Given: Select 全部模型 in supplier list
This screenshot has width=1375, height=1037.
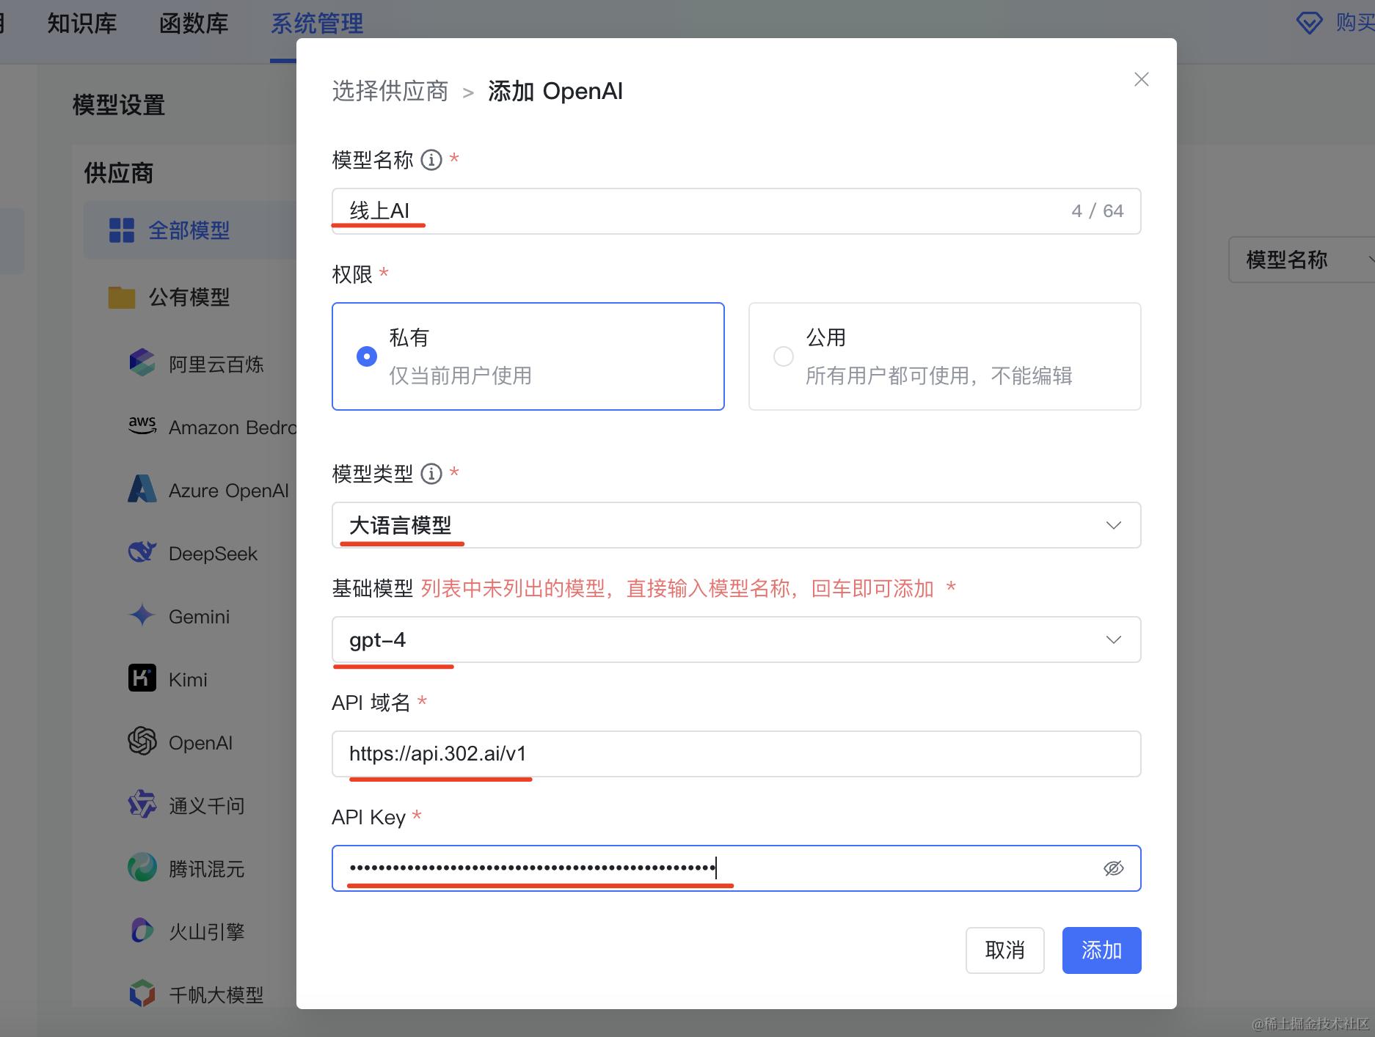Looking at the screenshot, I should 189,230.
